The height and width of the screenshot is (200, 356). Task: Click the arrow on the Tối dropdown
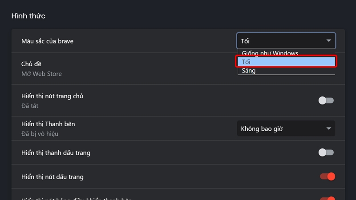point(328,41)
